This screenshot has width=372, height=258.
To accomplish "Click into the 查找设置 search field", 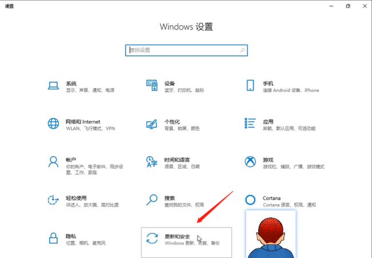I will click(x=187, y=50).
